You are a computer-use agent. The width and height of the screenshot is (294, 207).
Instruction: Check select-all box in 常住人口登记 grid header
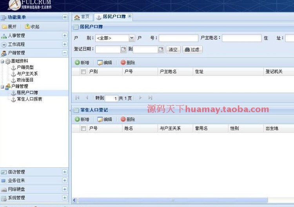(83, 129)
